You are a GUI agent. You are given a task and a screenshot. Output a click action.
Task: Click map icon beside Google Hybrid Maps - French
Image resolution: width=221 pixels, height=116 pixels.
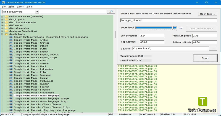11,60
